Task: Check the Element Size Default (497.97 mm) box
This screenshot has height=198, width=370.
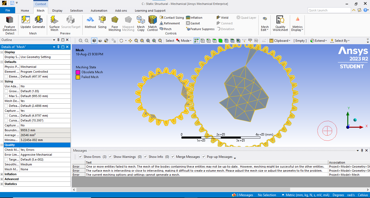Action: click(x=6, y=77)
